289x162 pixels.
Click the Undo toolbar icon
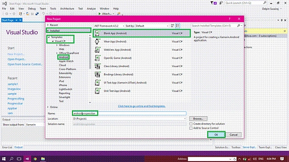pos(43,14)
